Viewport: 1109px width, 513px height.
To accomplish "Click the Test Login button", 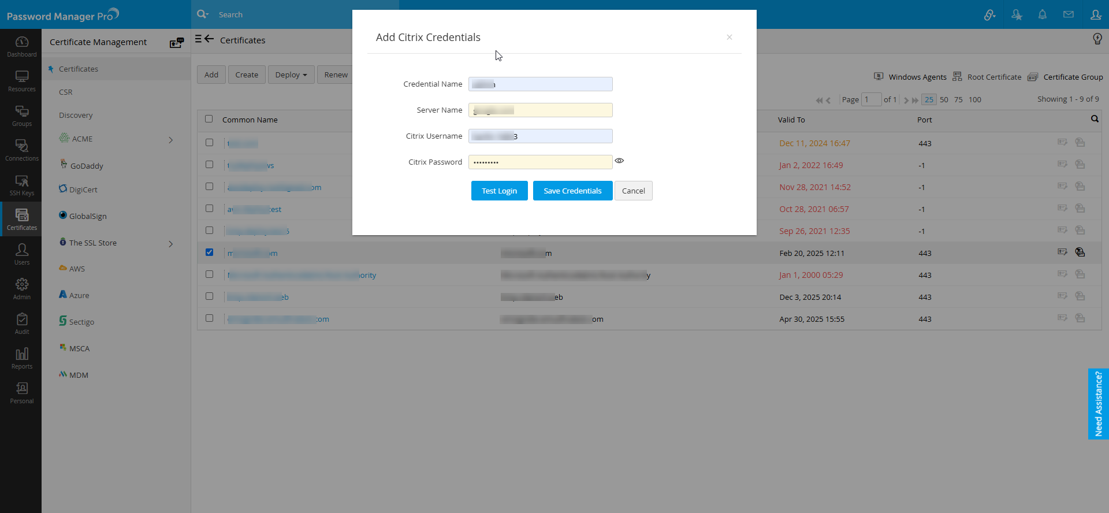I will (500, 191).
